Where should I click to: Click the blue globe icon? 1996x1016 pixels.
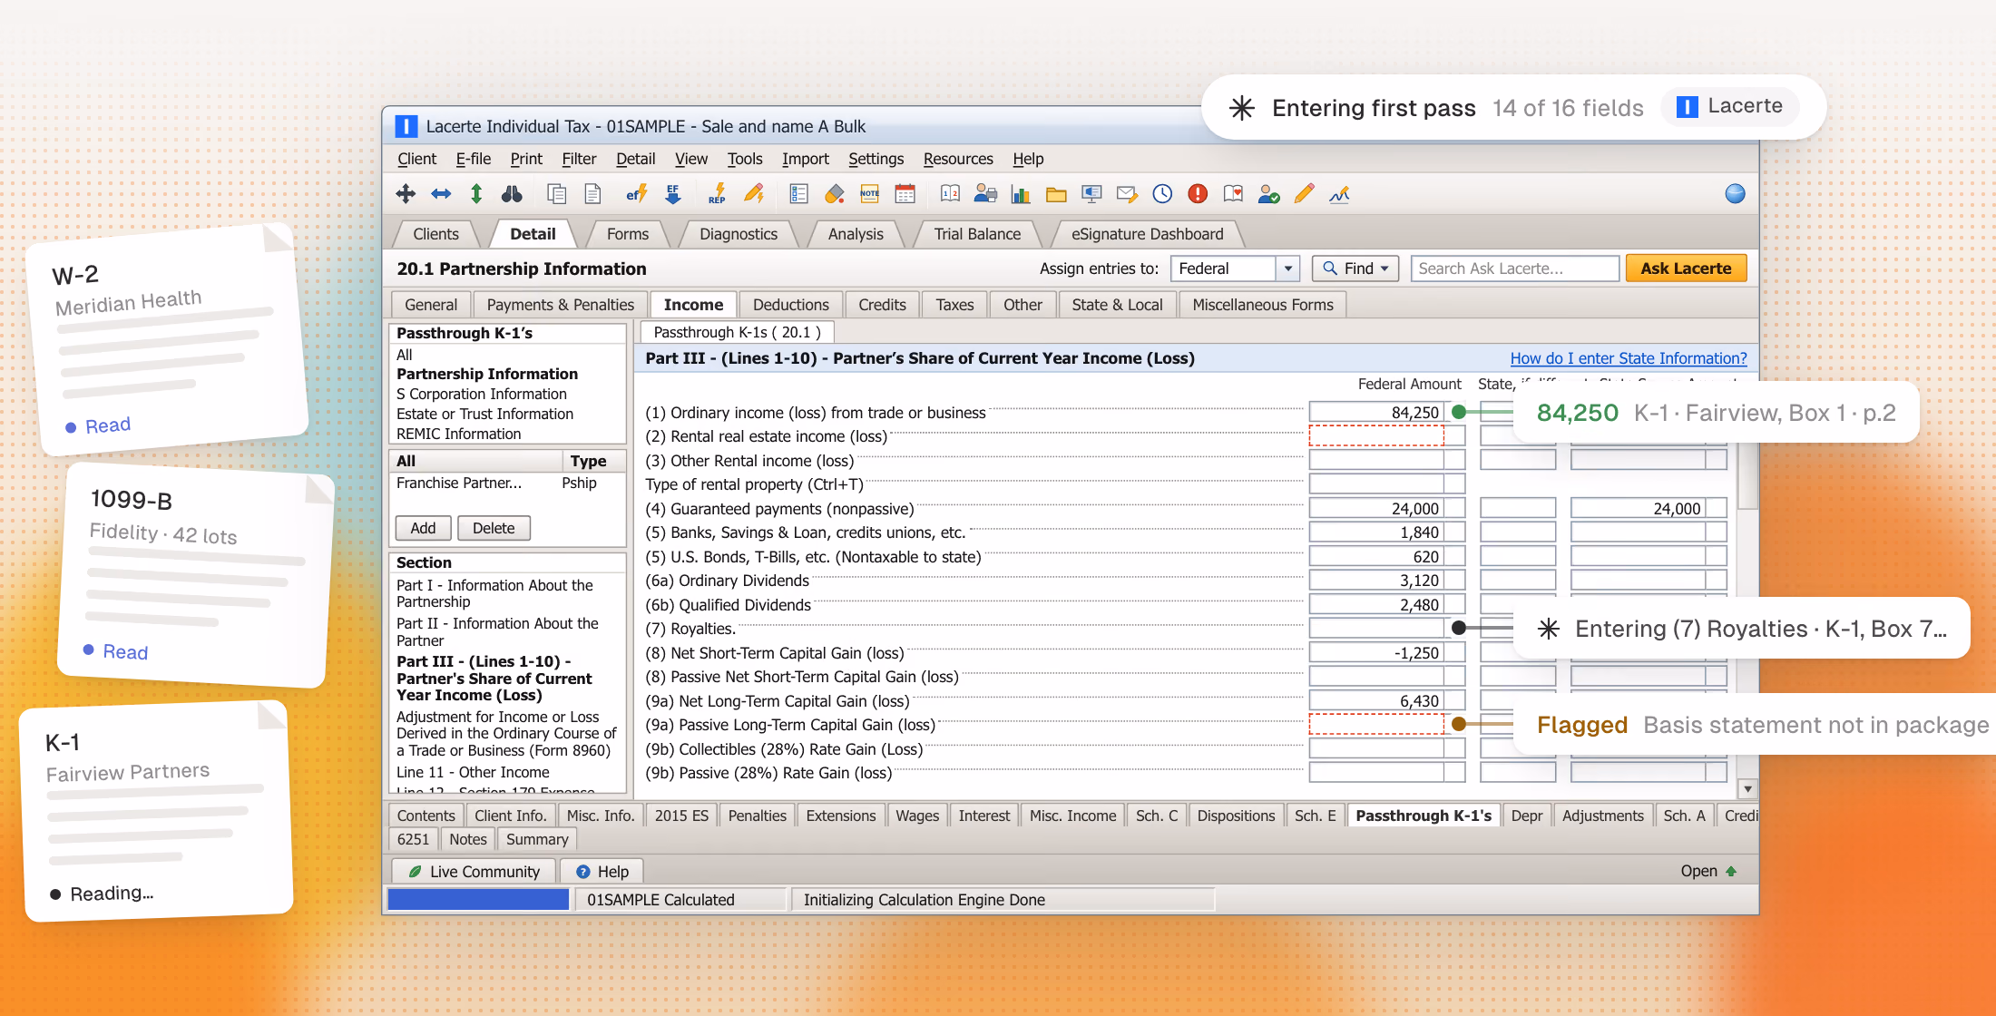point(1735,194)
